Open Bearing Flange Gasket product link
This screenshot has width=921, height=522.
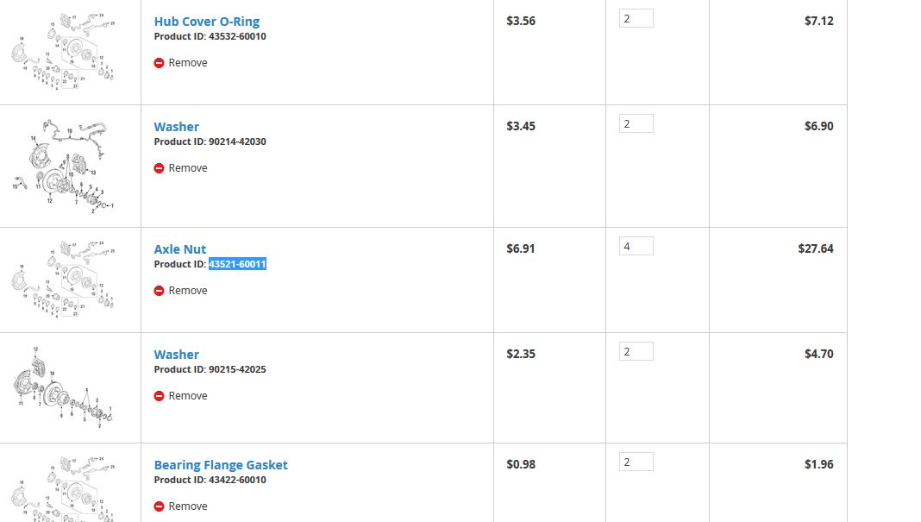pos(221,465)
